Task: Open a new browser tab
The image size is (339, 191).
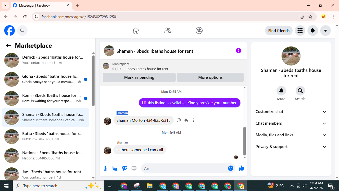Action: point(77,5)
